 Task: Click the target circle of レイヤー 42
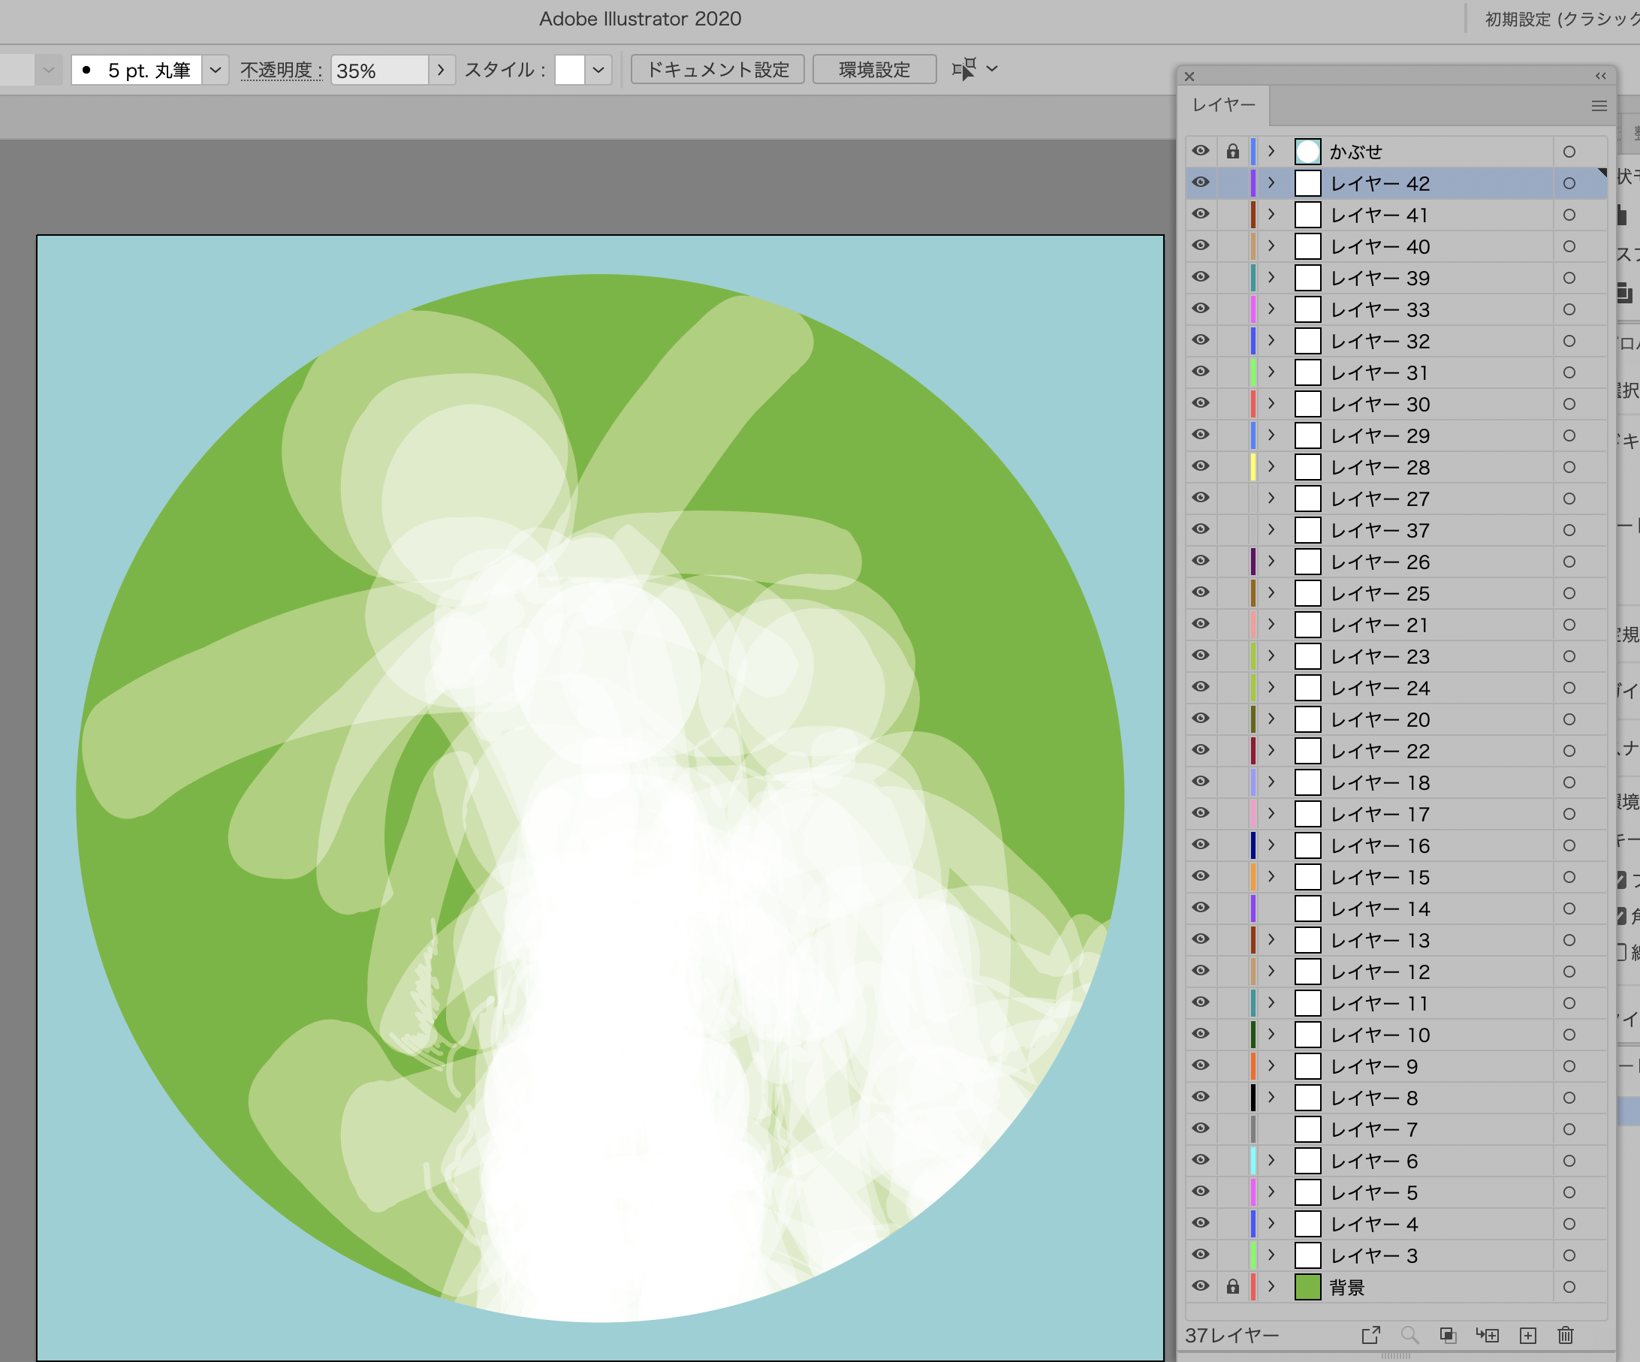[1569, 183]
